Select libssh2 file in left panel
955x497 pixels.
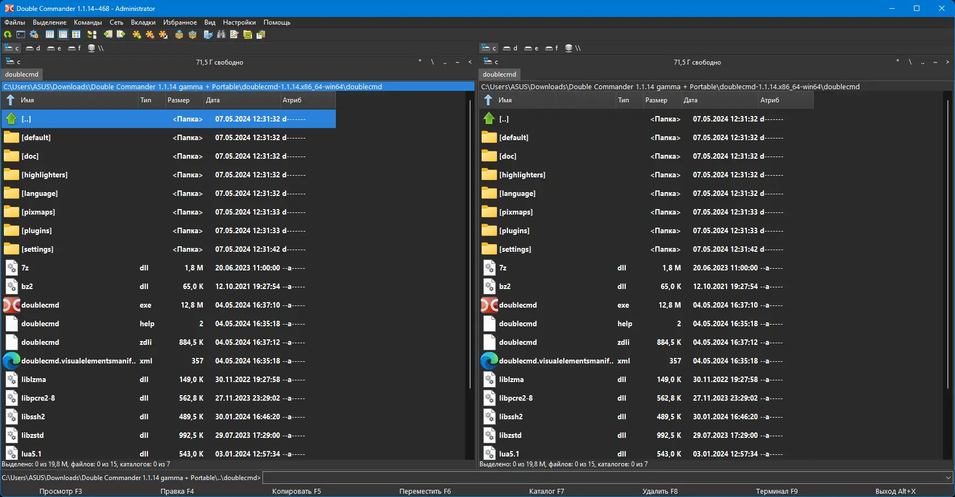[x=169, y=417]
